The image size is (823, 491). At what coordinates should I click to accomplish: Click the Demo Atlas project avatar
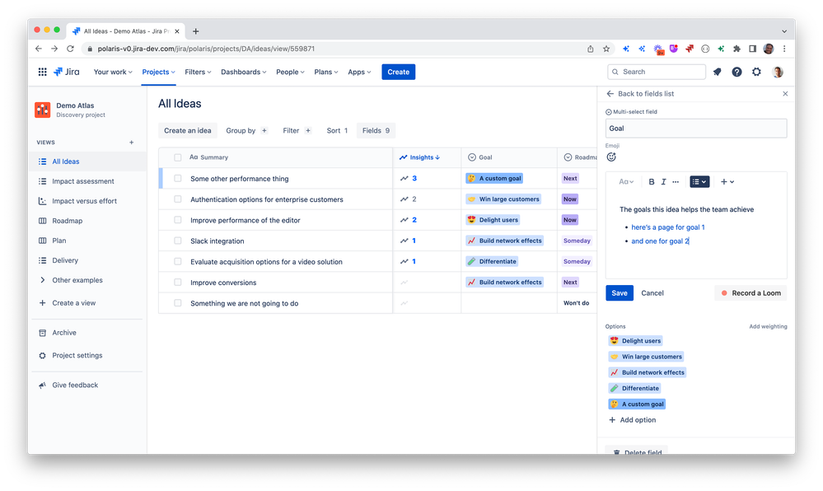click(x=43, y=110)
